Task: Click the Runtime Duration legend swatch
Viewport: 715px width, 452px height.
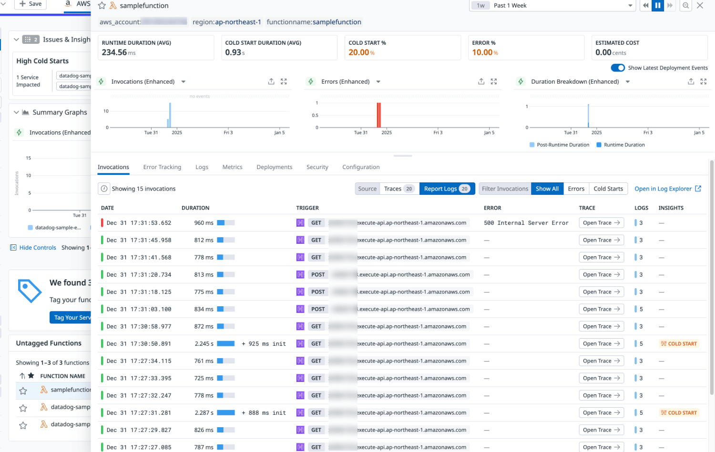Action: tap(599, 145)
